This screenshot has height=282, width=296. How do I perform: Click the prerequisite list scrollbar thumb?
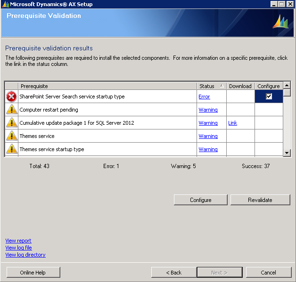(287, 93)
